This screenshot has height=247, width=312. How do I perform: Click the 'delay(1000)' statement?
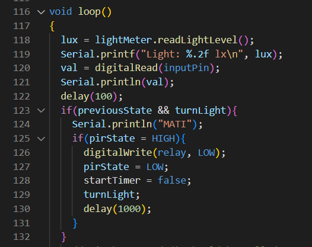pos(117,209)
